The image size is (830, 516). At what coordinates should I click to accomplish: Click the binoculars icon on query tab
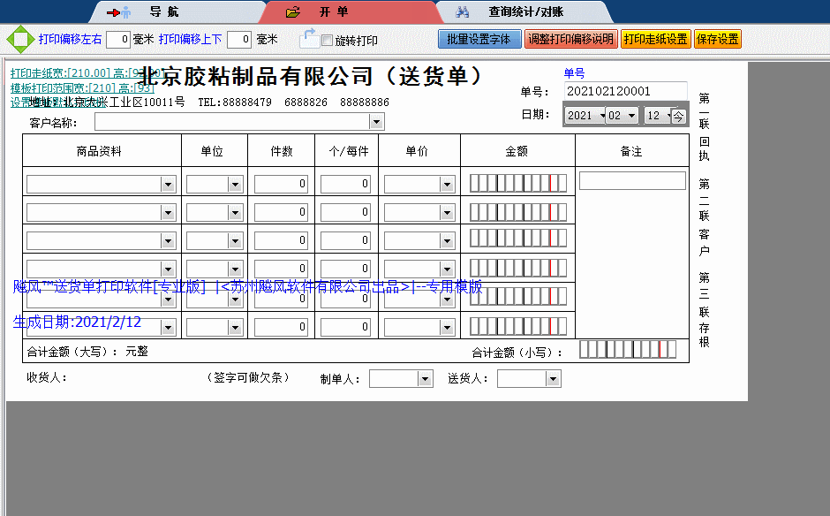point(462,12)
